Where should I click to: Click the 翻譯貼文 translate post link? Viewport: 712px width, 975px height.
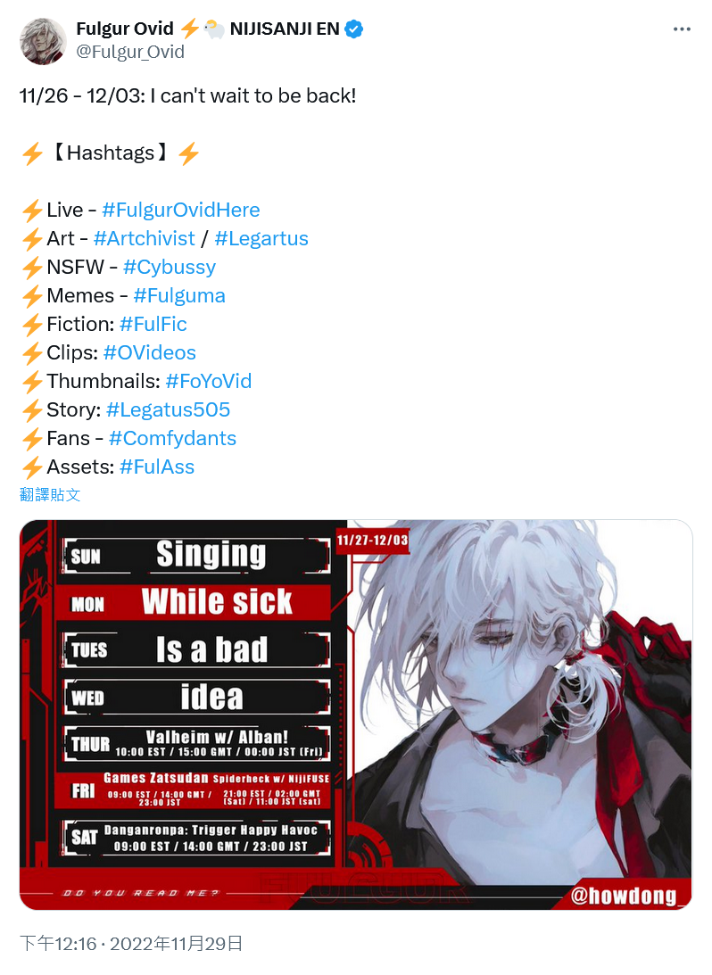click(x=50, y=495)
